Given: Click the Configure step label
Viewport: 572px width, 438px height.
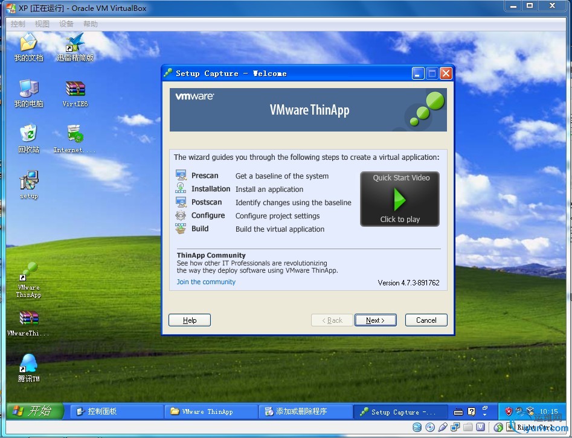Looking at the screenshot, I should coord(208,215).
